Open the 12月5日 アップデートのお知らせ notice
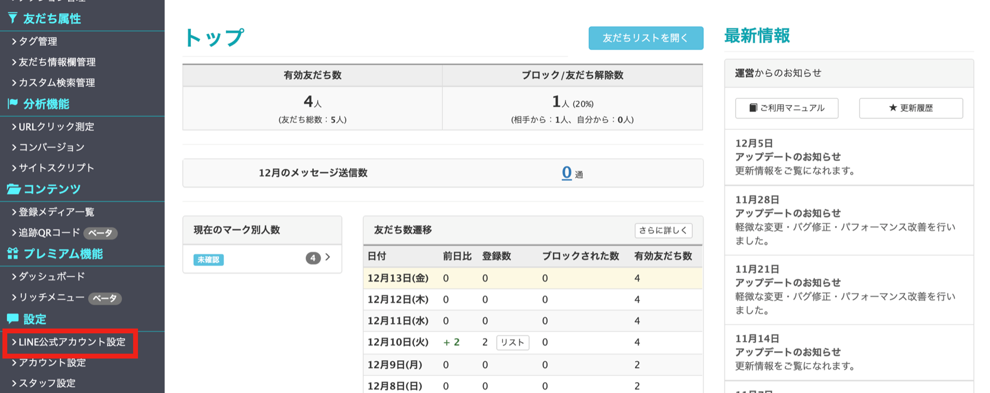Viewport: 990px width, 393px height. click(x=849, y=157)
